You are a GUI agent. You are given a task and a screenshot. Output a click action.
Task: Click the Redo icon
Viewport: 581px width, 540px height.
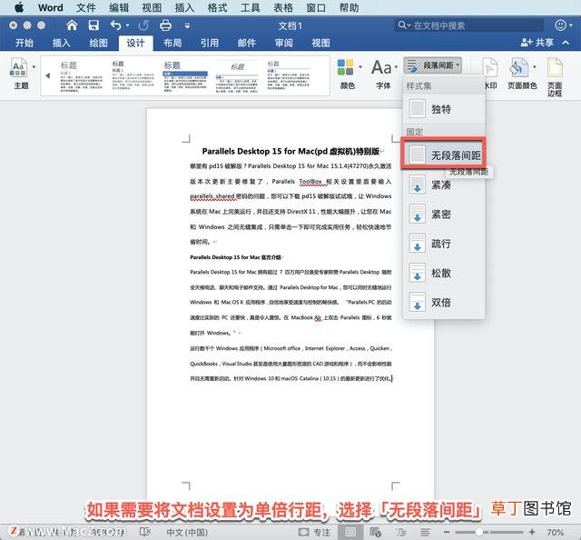[143, 25]
